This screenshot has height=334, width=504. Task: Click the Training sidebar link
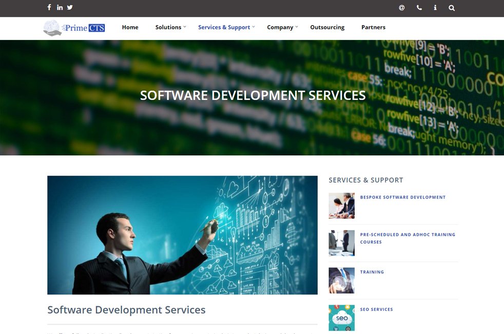(x=372, y=272)
